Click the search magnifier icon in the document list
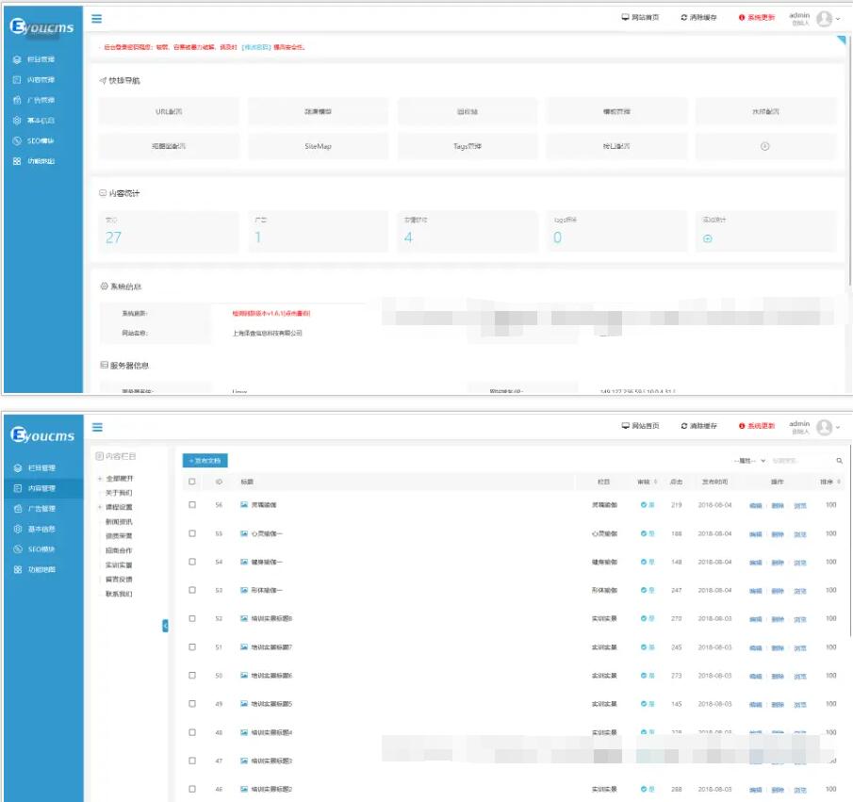853x802 pixels. click(839, 461)
